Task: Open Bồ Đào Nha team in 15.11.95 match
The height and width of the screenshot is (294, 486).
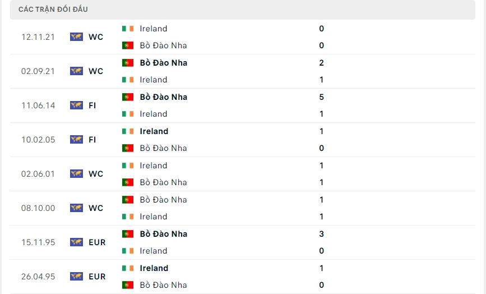Action: 163,234
